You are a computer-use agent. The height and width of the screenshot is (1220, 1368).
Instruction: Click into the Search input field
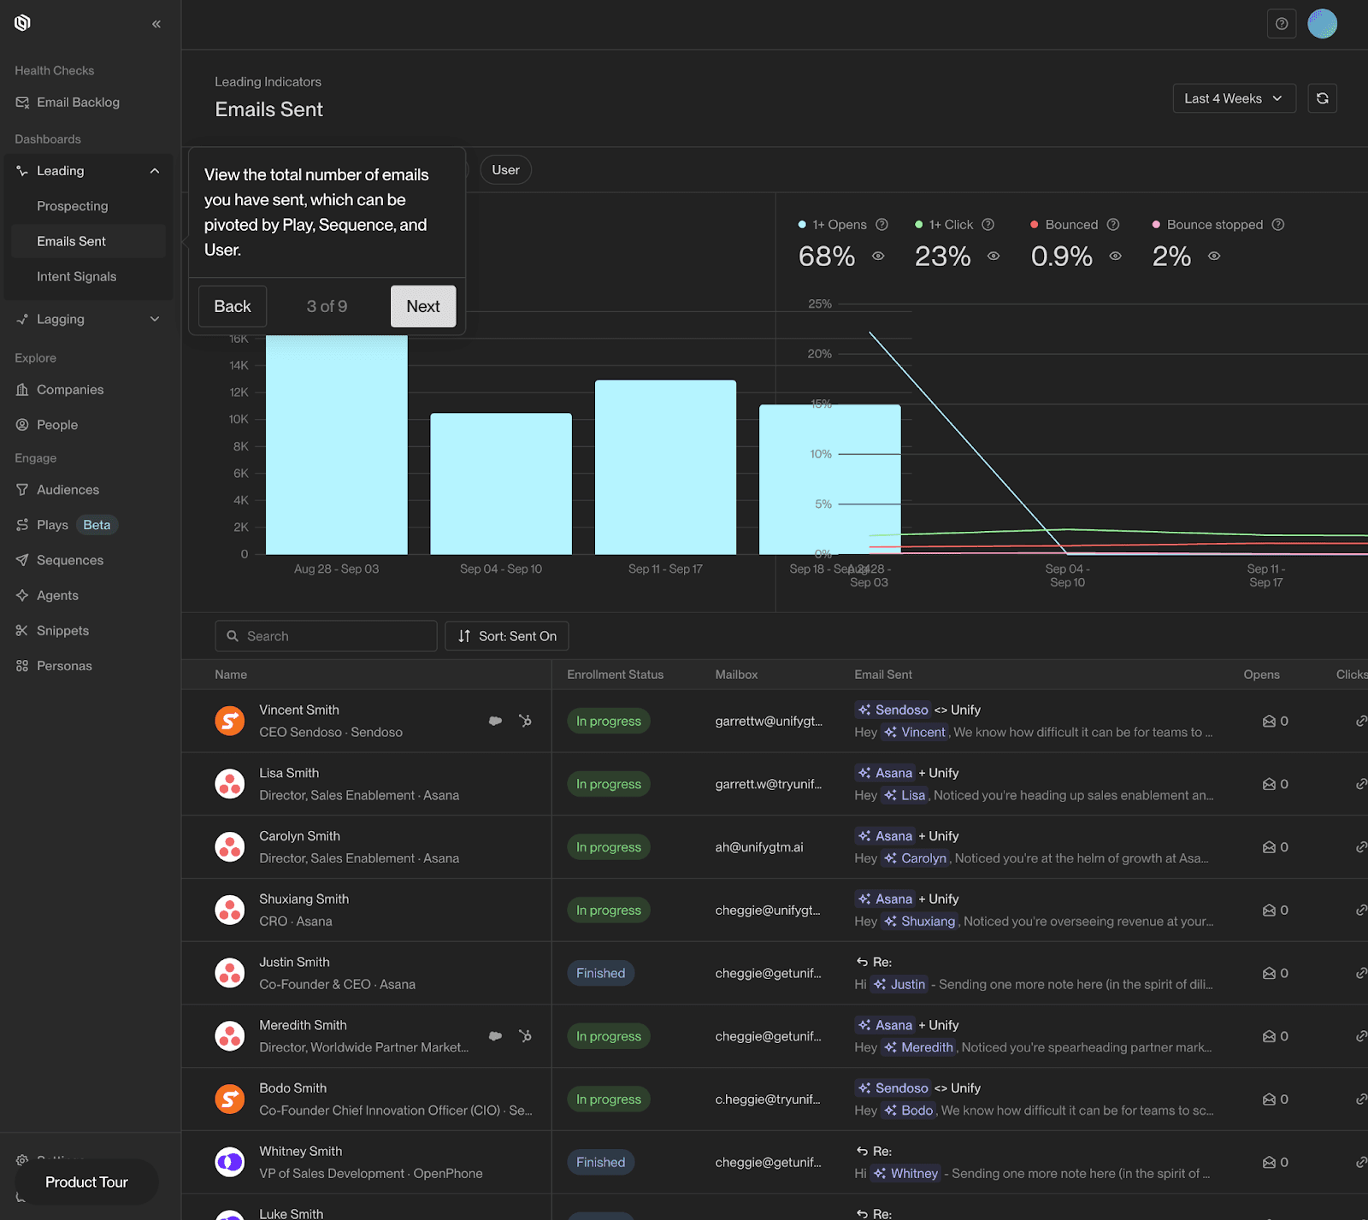pyautogui.click(x=326, y=636)
